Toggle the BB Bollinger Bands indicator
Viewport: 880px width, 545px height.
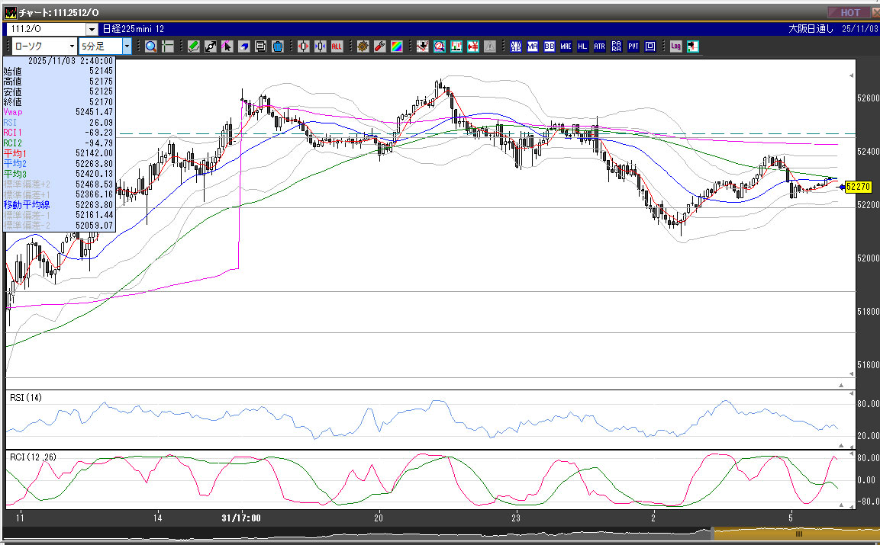pos(550,46)
